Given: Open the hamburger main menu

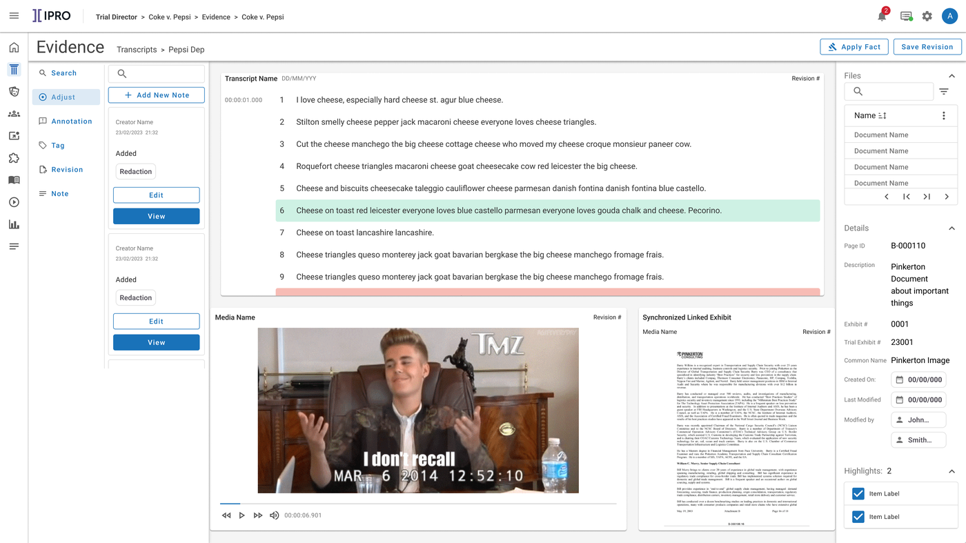Looking at the screenshot, I should [x=14, y=16].
